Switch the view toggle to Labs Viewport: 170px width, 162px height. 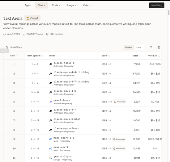pos(139,47)
